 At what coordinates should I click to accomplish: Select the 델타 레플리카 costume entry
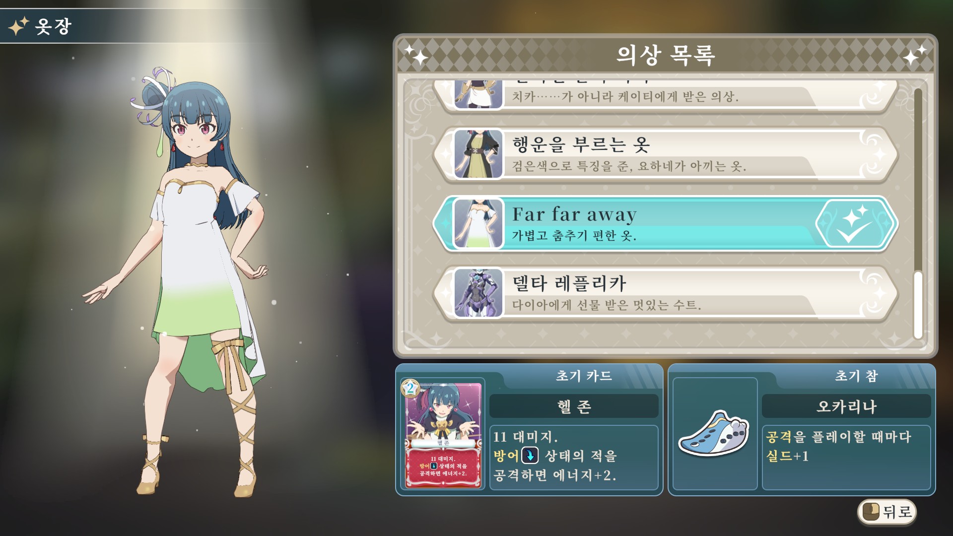point(666,294)
